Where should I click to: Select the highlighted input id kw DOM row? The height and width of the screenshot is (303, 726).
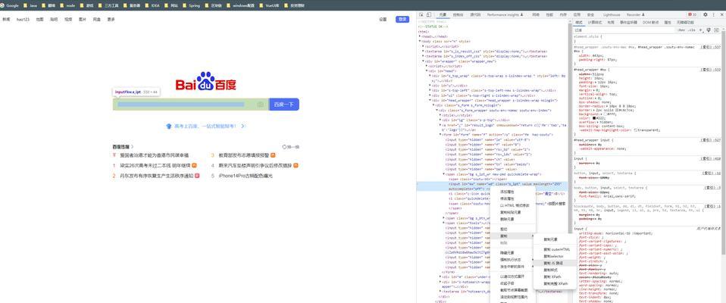(492, 186)
